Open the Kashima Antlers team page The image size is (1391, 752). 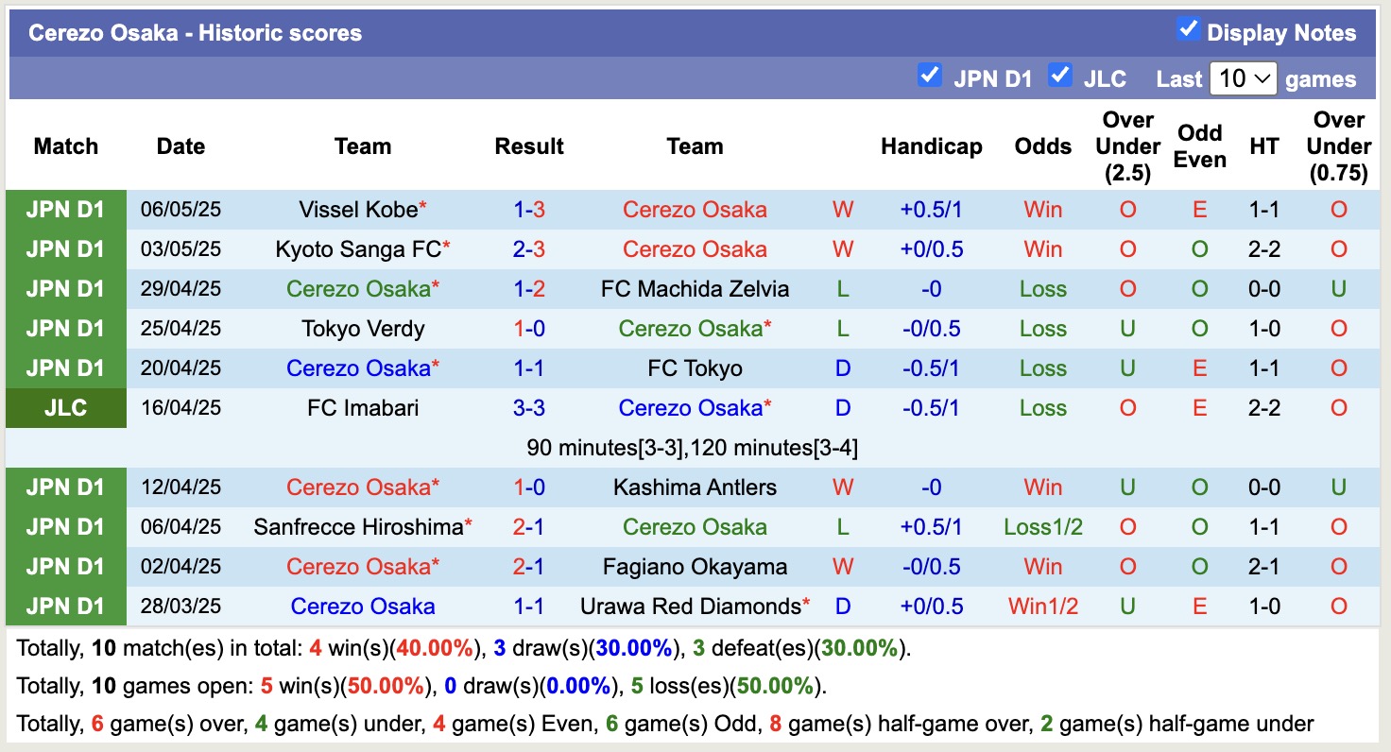pos(695,487)
